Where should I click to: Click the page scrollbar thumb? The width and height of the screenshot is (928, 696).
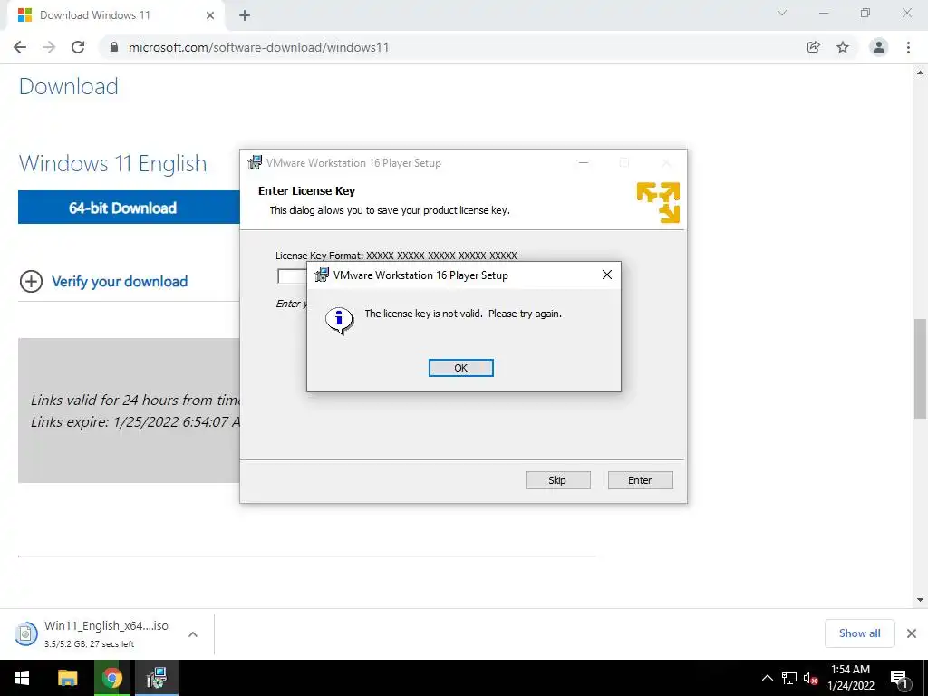[x=920, y=368]
